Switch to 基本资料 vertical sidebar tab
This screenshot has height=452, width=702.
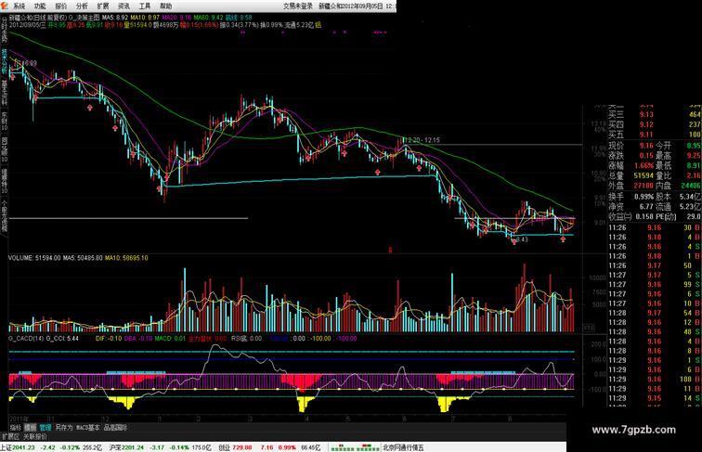click(x=4, y=93)
